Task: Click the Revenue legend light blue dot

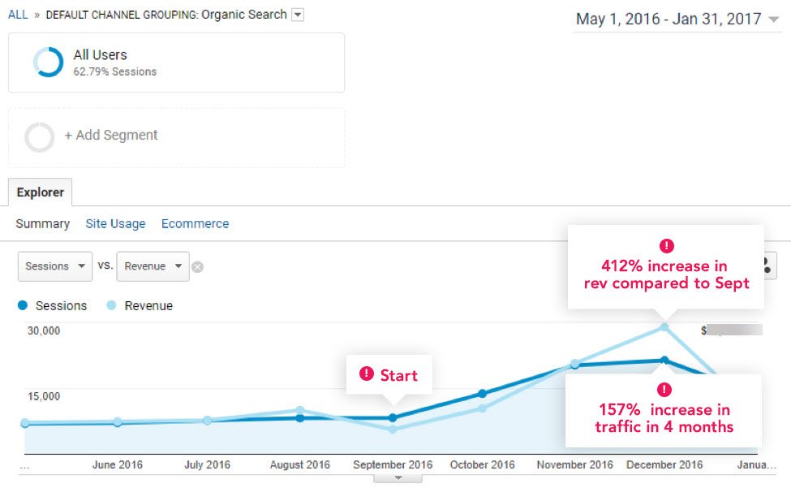Action: pyautogui.click(x=112, y=306)
